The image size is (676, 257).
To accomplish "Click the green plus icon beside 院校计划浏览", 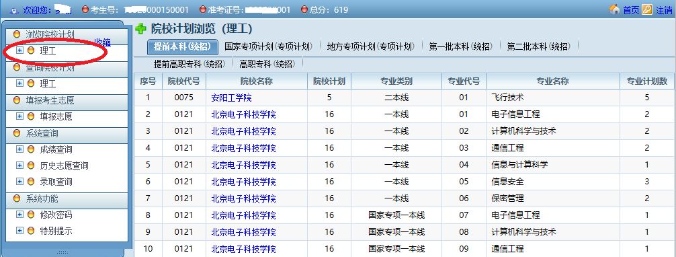I will (x=140, y=29).
